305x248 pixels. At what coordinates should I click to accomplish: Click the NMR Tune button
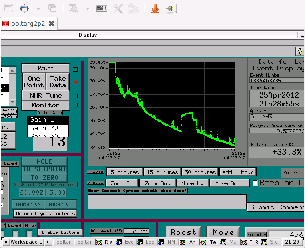click(x=45, y=95)
